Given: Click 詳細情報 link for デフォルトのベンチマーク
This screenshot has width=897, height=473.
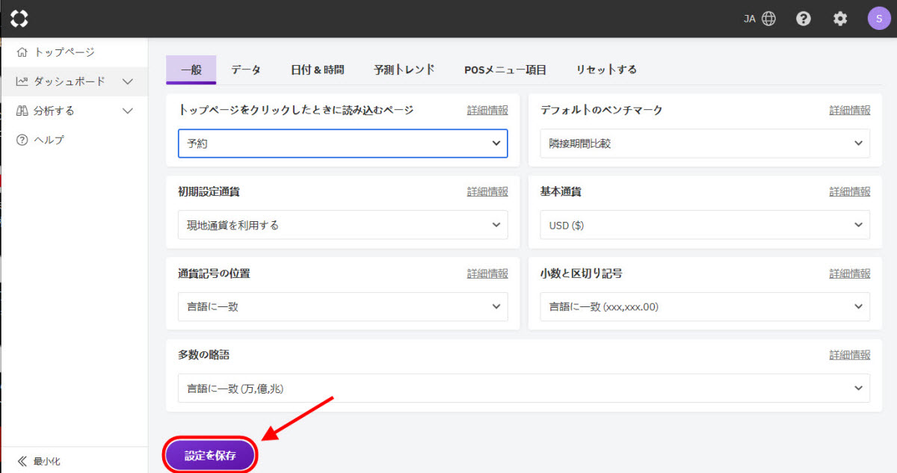Looking at the screenshot, I should coord(850,110).
